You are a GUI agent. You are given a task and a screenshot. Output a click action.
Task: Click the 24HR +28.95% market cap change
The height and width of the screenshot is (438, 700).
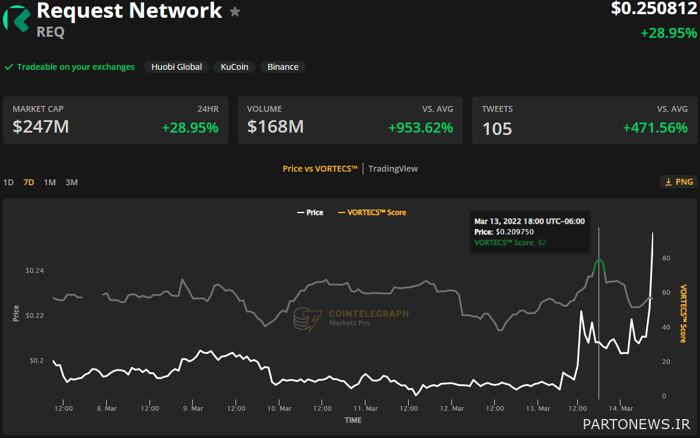coord(190,128)
